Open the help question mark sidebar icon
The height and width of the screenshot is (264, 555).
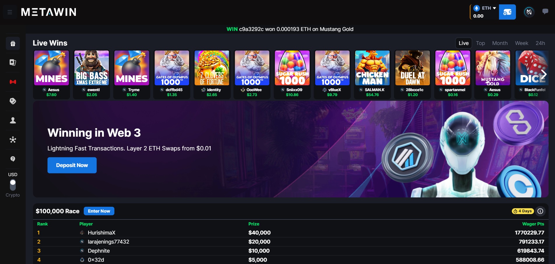pos(13,159)
